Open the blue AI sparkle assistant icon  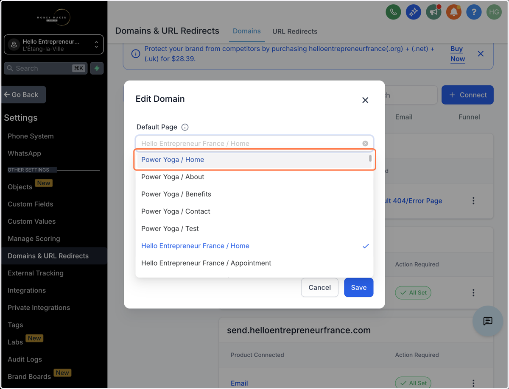pos(414,12)
